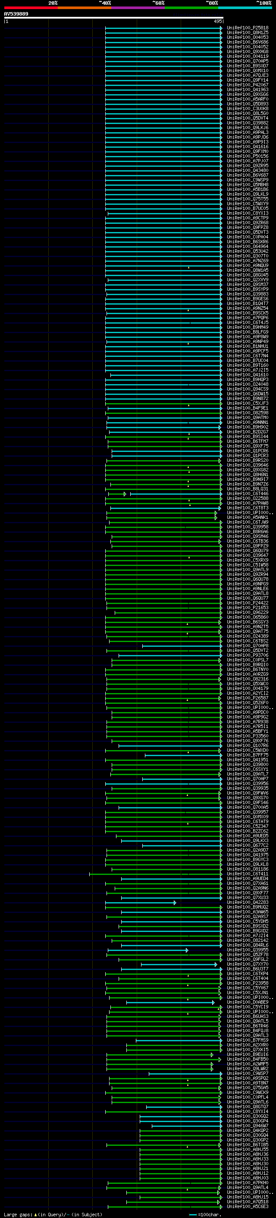Image resolution: width=276 pixels, height=1218 pixels.
Task: Select hit label UniRef100_P93706
Action: click(x=248, y=655)
